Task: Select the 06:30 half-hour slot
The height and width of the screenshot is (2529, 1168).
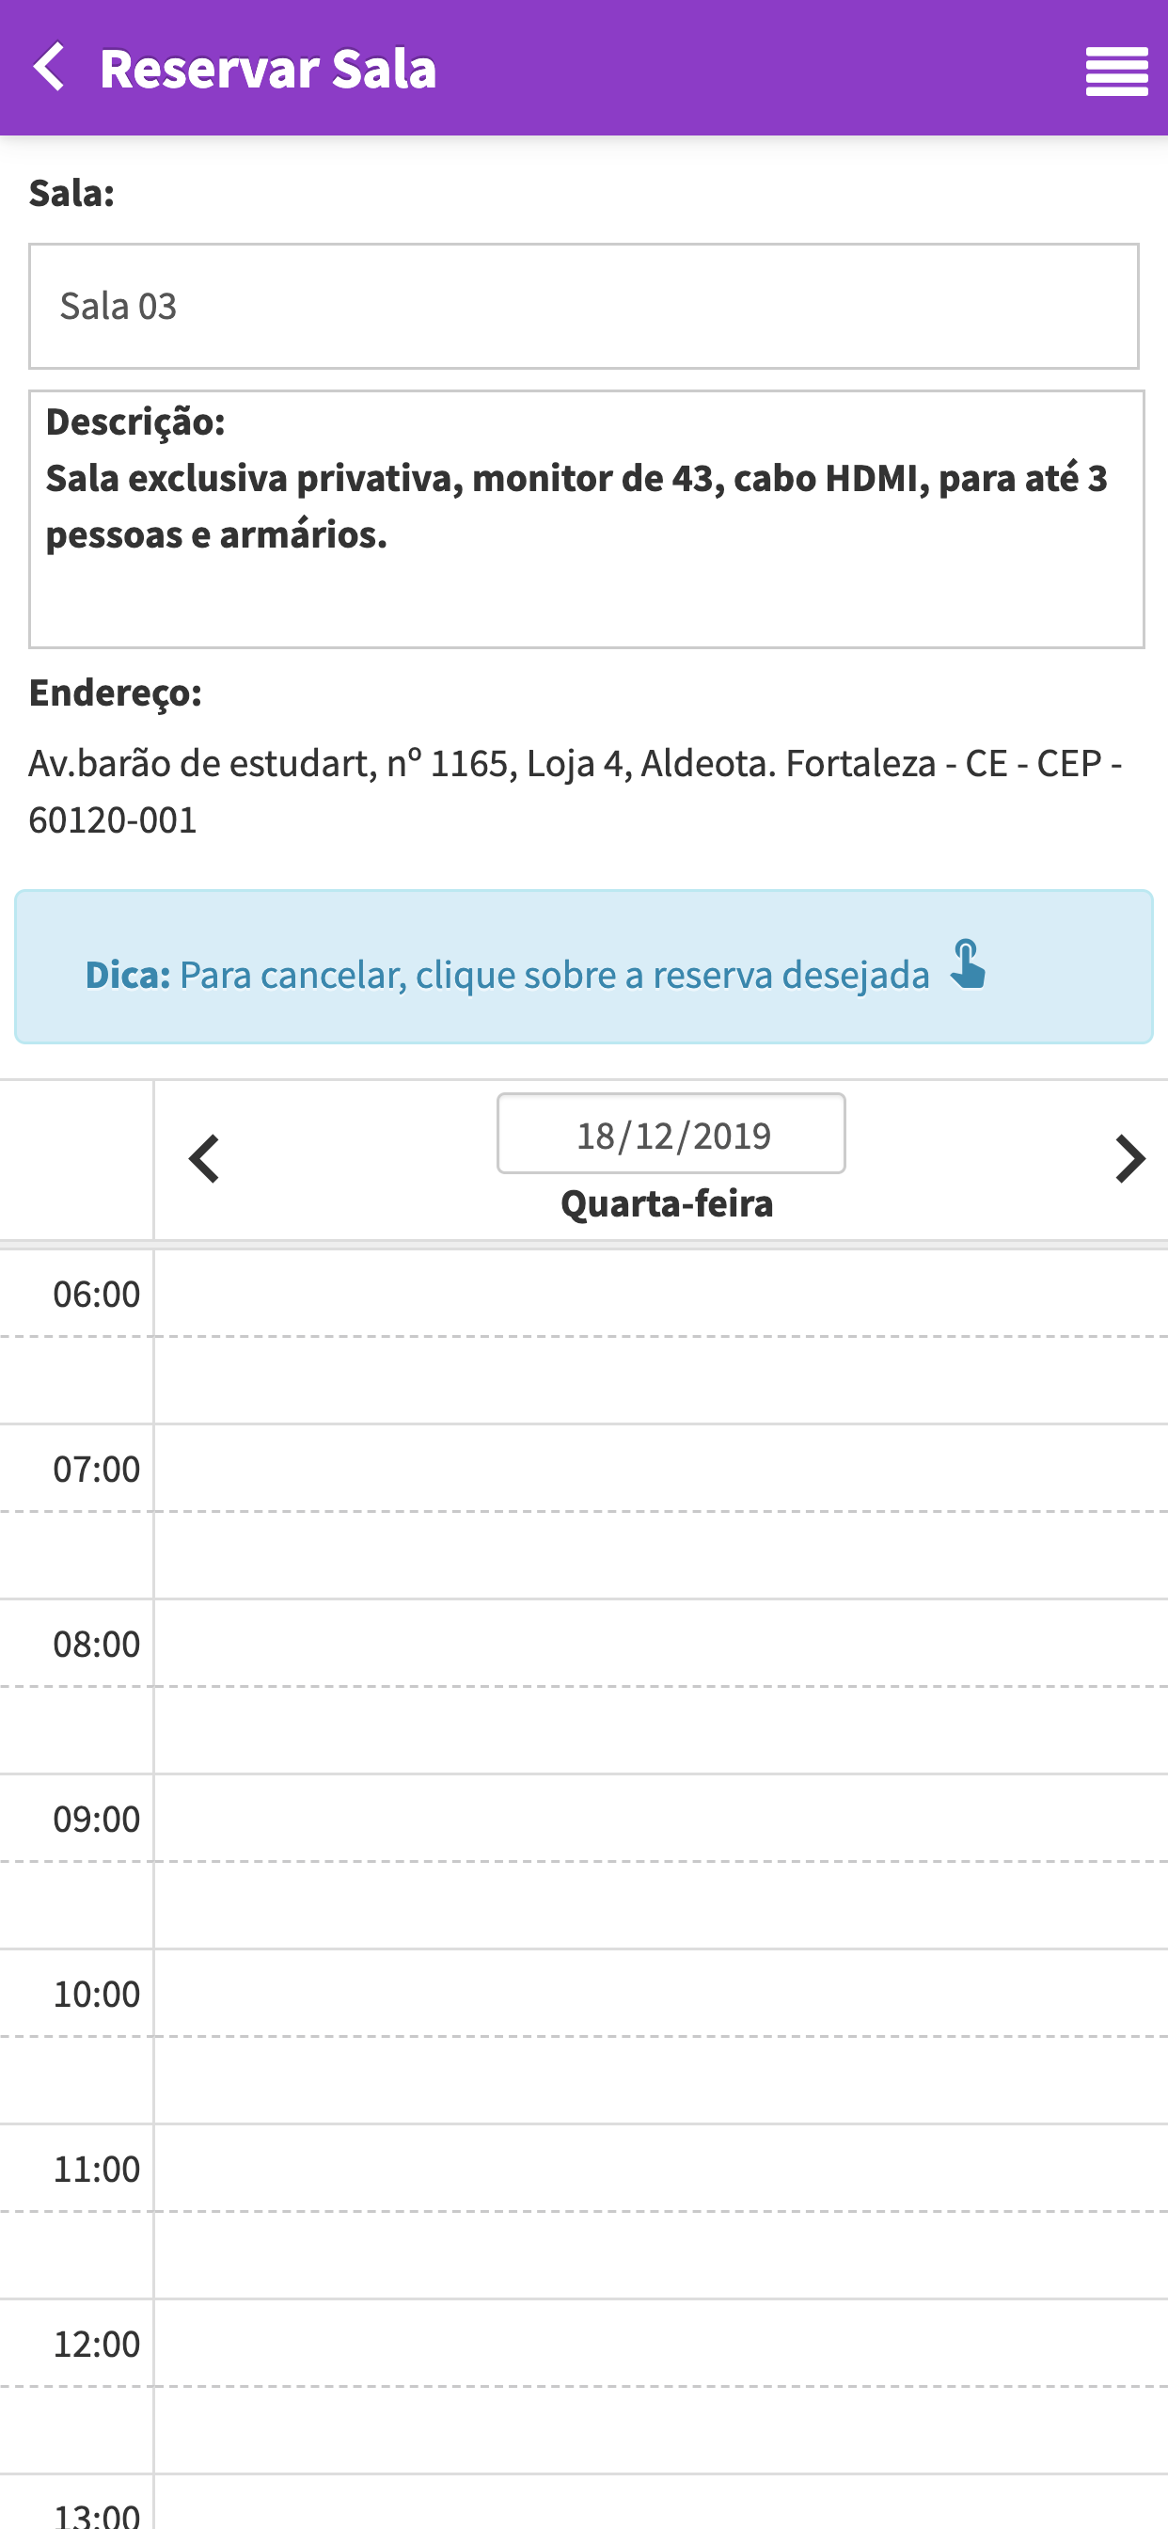Action: [660, 1380]
